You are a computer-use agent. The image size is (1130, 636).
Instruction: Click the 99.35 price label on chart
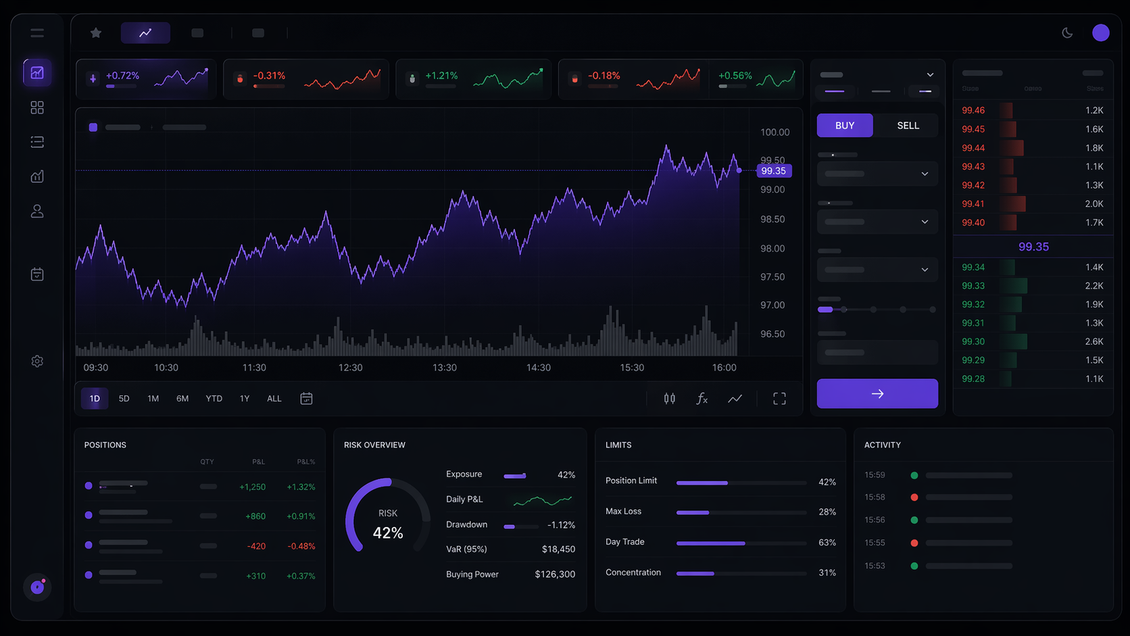(x=774, y=170)
